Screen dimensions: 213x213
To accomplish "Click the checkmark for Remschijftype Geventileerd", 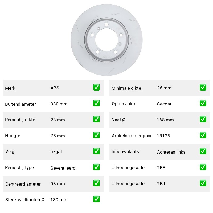I will click(x=96, y=167).
